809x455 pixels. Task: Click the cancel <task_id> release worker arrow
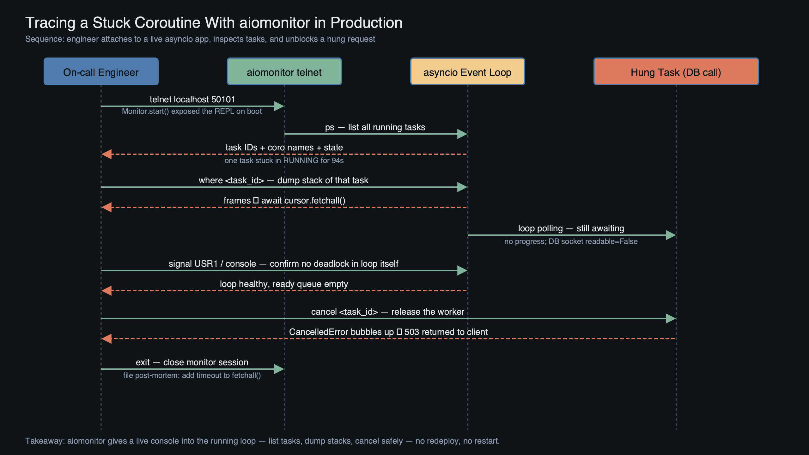388,318
